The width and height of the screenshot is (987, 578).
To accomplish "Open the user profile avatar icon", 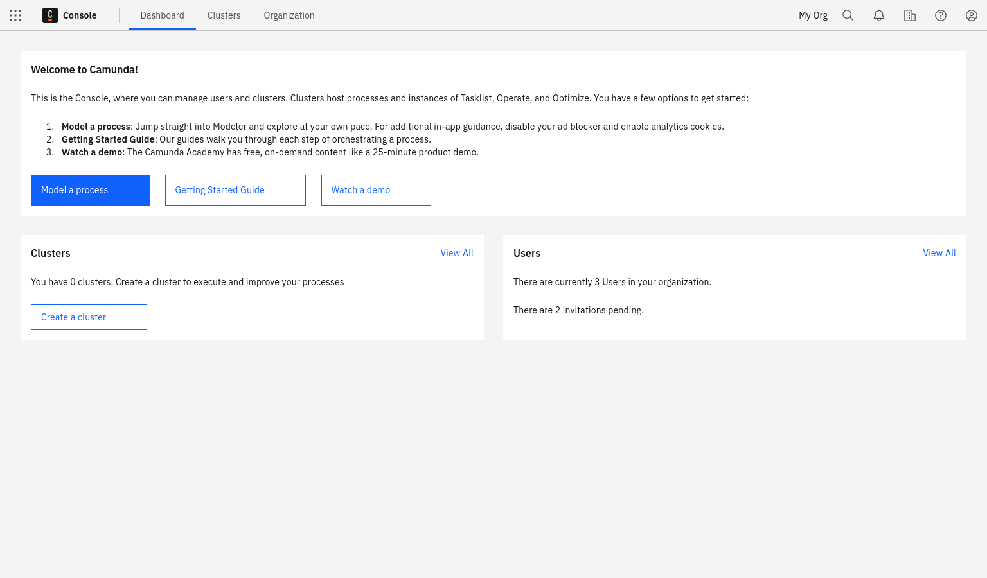I will point(972,15).
